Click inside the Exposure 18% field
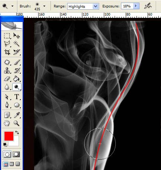This screenshot has width=161, height=170. pos(127,6)
